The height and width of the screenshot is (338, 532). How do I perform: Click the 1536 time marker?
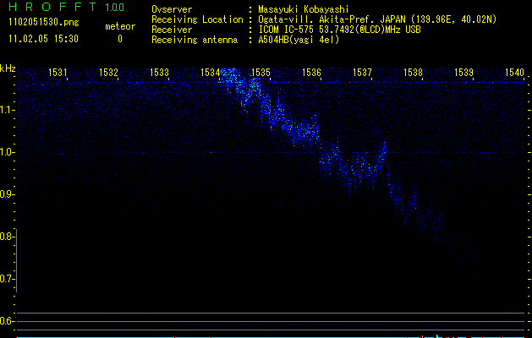pos(311,72)
